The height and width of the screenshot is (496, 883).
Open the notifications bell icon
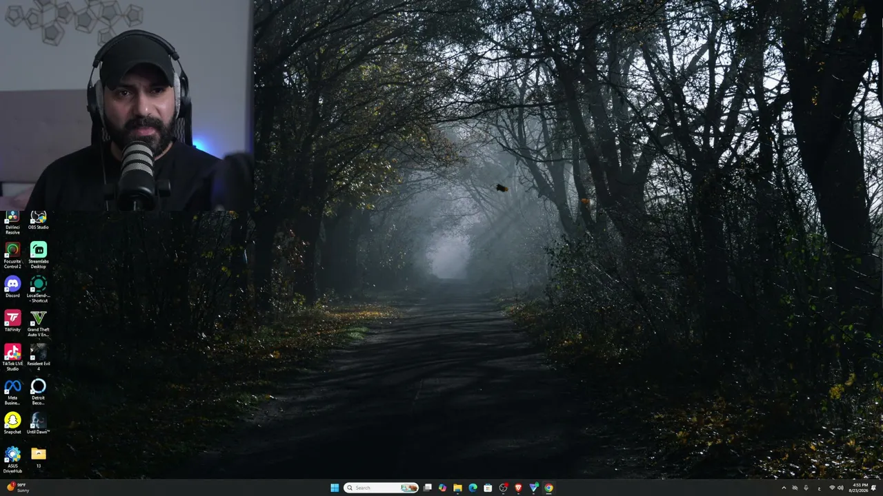874,488
